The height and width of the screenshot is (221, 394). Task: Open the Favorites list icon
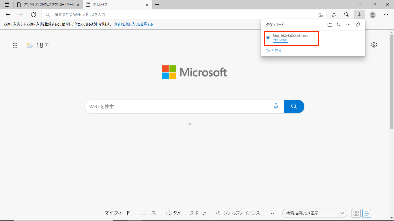click(334, 15)
